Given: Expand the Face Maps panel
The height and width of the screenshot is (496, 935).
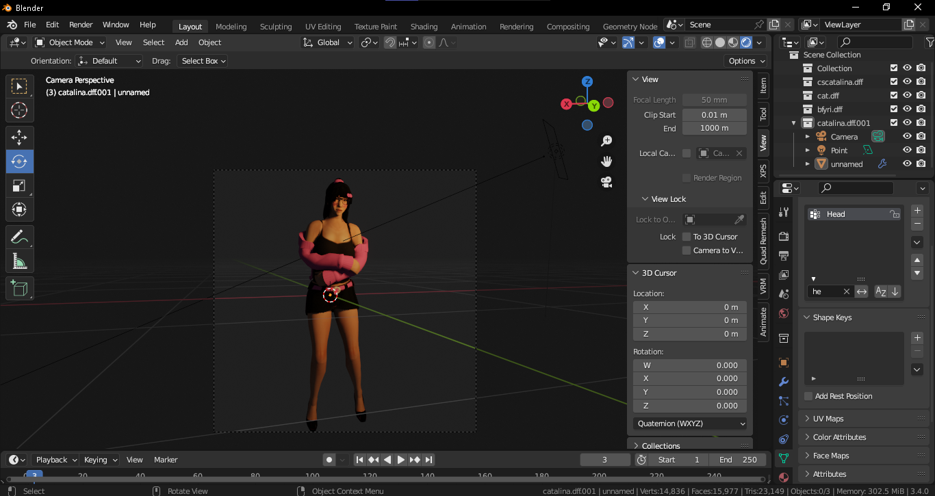Looking at the screenshot, I should pyautogui.click(x=864, y=456).
